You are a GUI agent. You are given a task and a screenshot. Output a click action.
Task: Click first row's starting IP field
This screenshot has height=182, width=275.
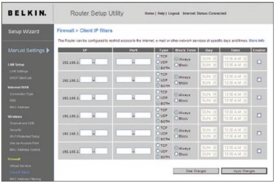86,62
